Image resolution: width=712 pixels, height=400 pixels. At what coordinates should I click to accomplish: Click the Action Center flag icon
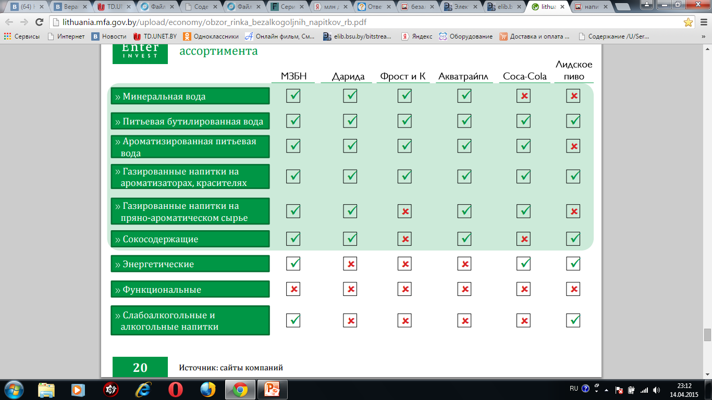[619, 390]
